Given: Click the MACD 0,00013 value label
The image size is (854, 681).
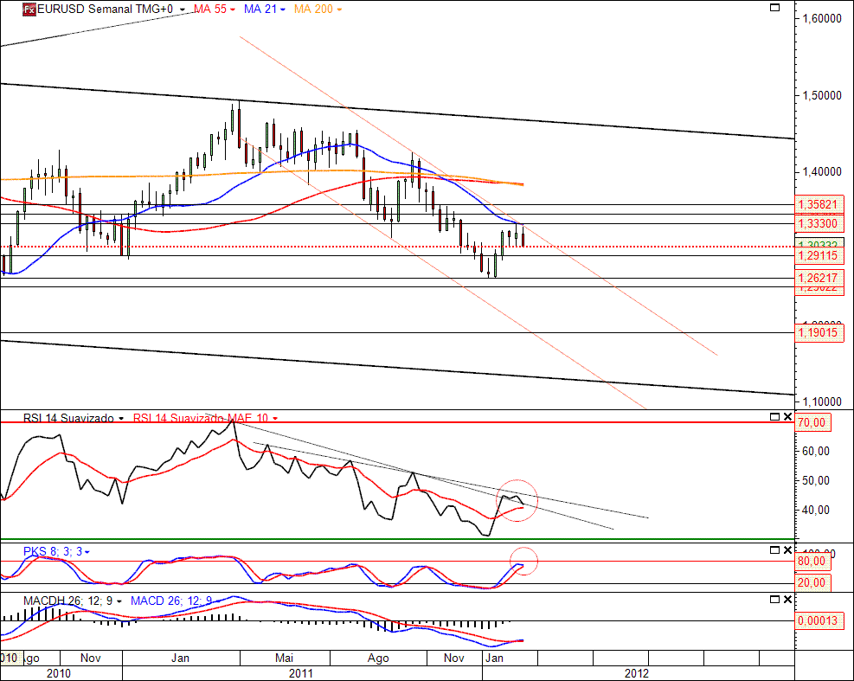Looking at the screenshot, I should click(x=819, y=620).
